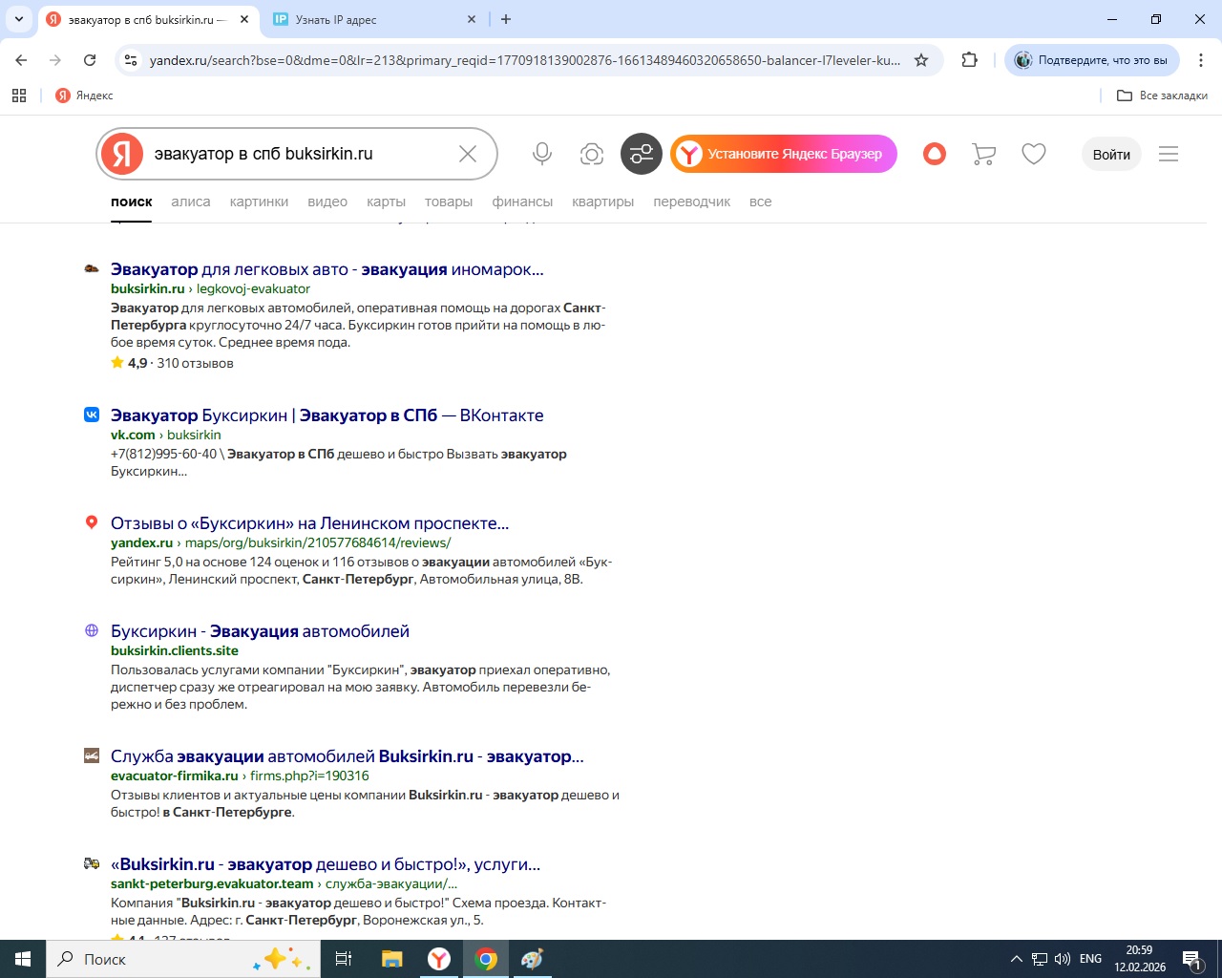Click the buksirkin.clients.site green URL
Viewport: 1222px width, 978px height.
175,650
